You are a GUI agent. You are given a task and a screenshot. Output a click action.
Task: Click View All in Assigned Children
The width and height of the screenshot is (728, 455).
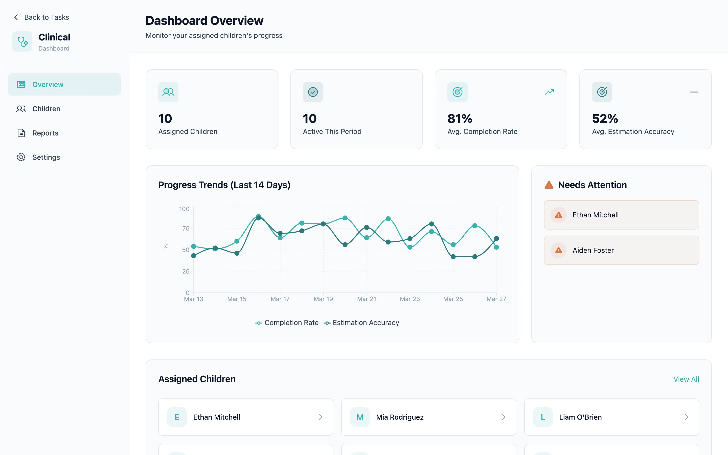click(686, 379)
